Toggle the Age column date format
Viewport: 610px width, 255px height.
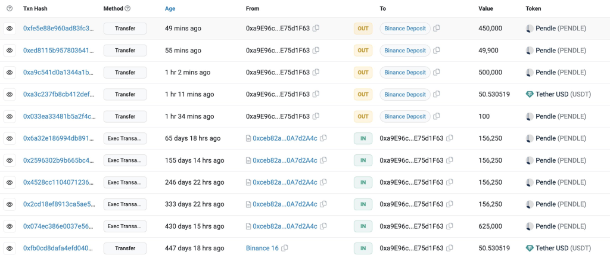[170, 8]
